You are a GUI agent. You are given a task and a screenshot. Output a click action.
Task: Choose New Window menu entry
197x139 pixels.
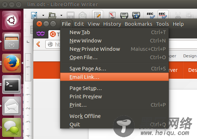click(114, 41)
